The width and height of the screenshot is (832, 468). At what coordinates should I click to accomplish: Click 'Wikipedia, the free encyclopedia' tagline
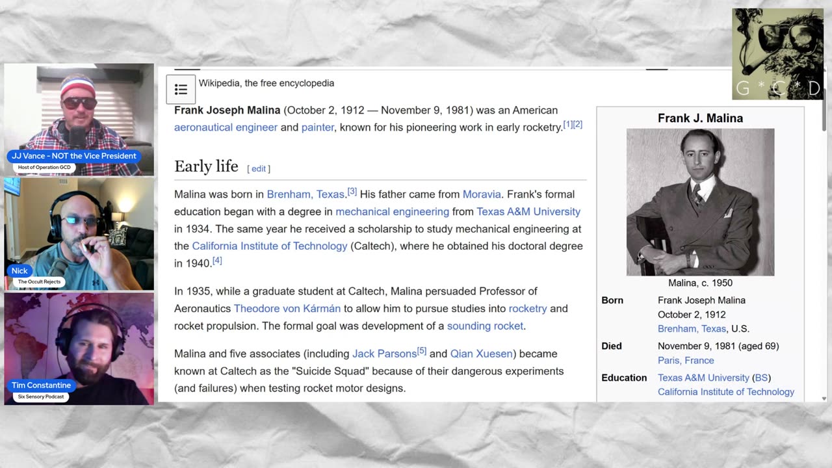(266, 83)
